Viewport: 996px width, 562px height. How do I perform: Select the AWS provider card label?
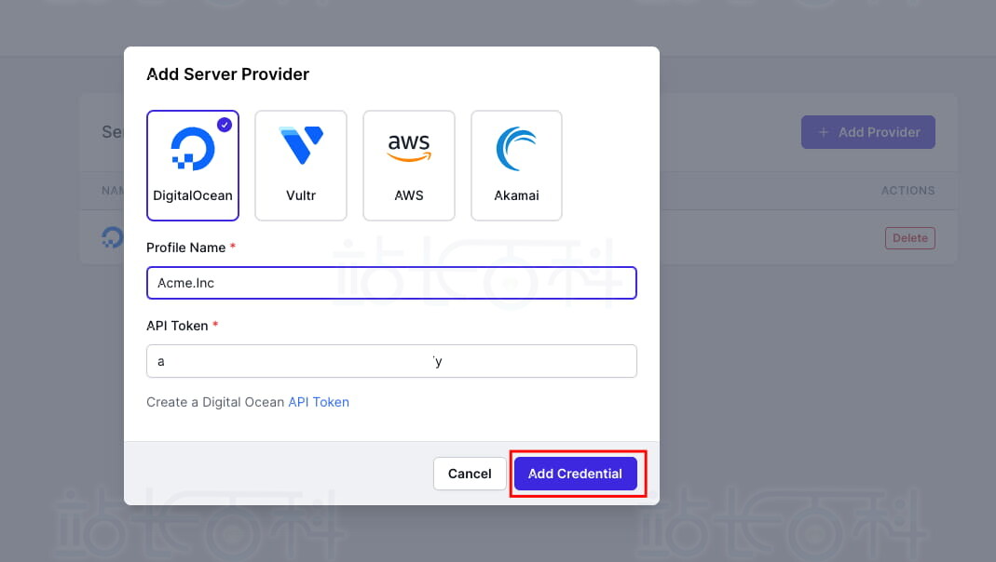[409, 195]
